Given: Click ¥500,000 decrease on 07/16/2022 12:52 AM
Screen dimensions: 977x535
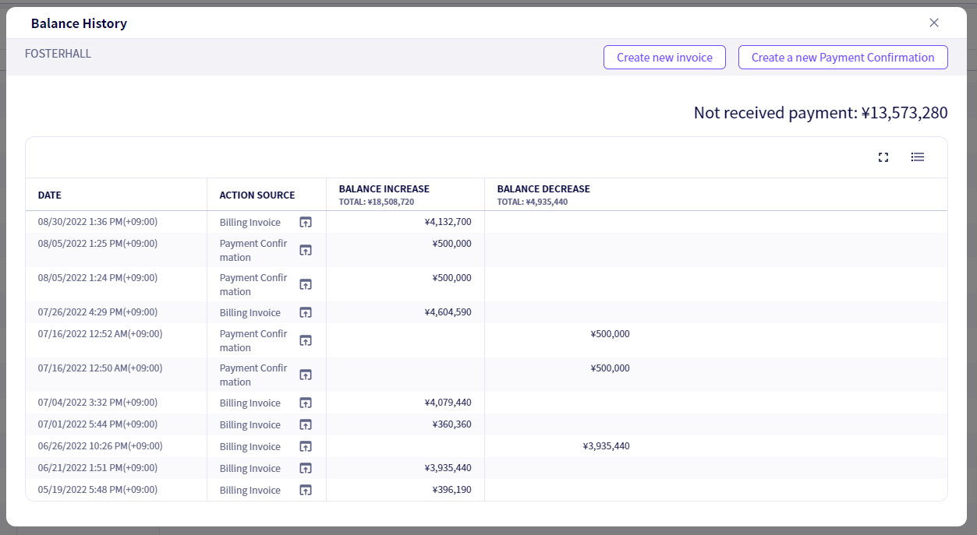Looking at the screenshot, I should tap(610, 334).
